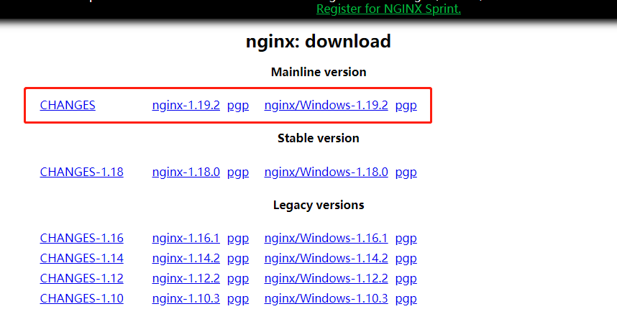
Task: Open the CHANGES-1.10 link
Action: click(81, 298)
